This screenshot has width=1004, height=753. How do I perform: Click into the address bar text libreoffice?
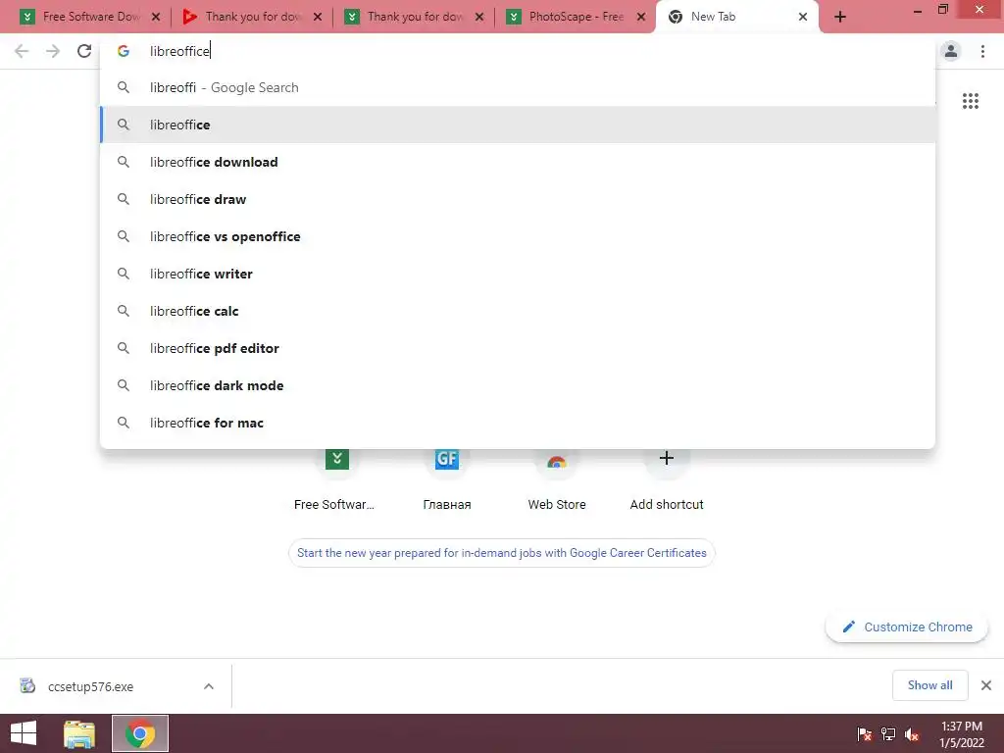pos(180,51)
